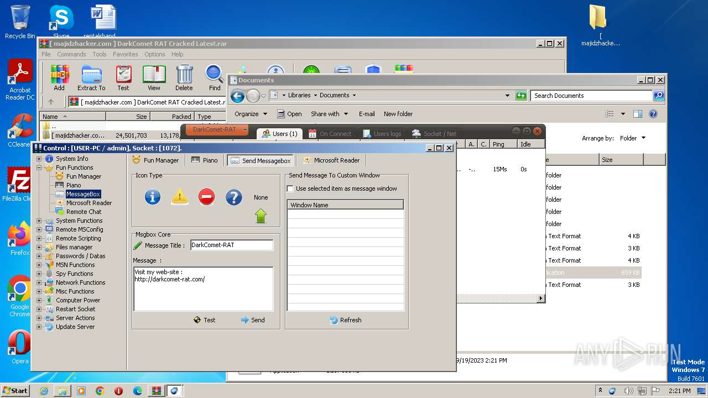Select Update Server tree item
This screenshot has width=708, height=398.
click(75, 327)
